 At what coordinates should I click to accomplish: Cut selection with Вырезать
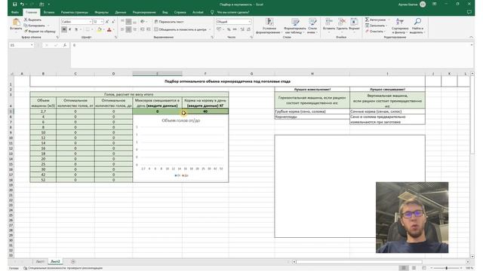[x=32, y=20]
